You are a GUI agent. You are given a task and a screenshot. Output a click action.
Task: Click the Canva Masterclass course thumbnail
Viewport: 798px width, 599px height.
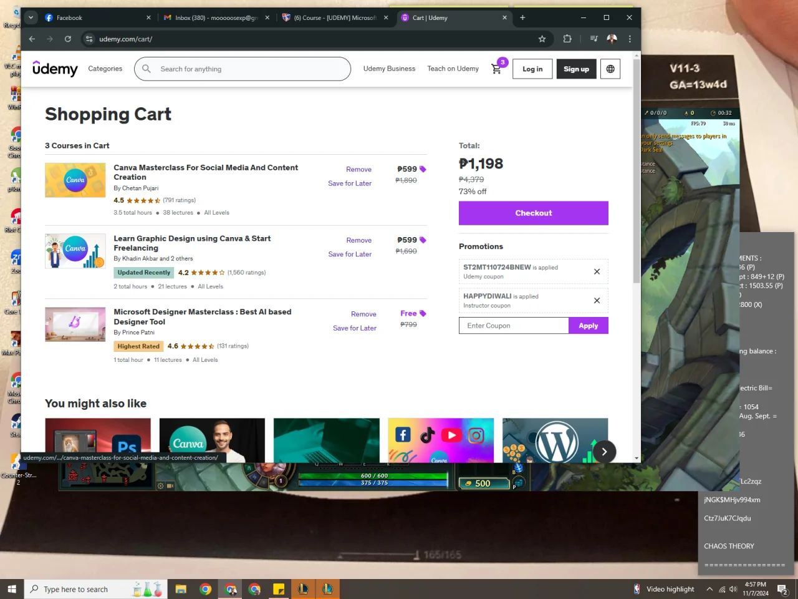[x=75, y=180]
